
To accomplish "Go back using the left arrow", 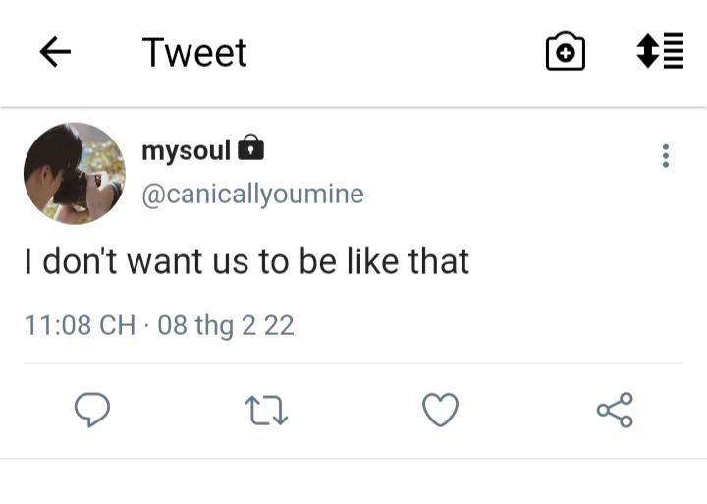I will point(56,53).
